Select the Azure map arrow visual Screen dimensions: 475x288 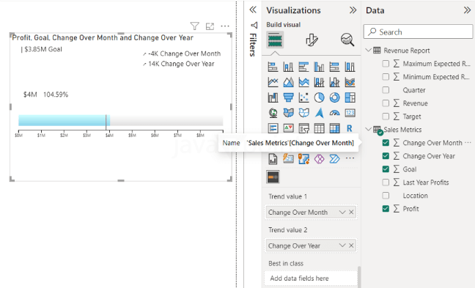point(319,113)
